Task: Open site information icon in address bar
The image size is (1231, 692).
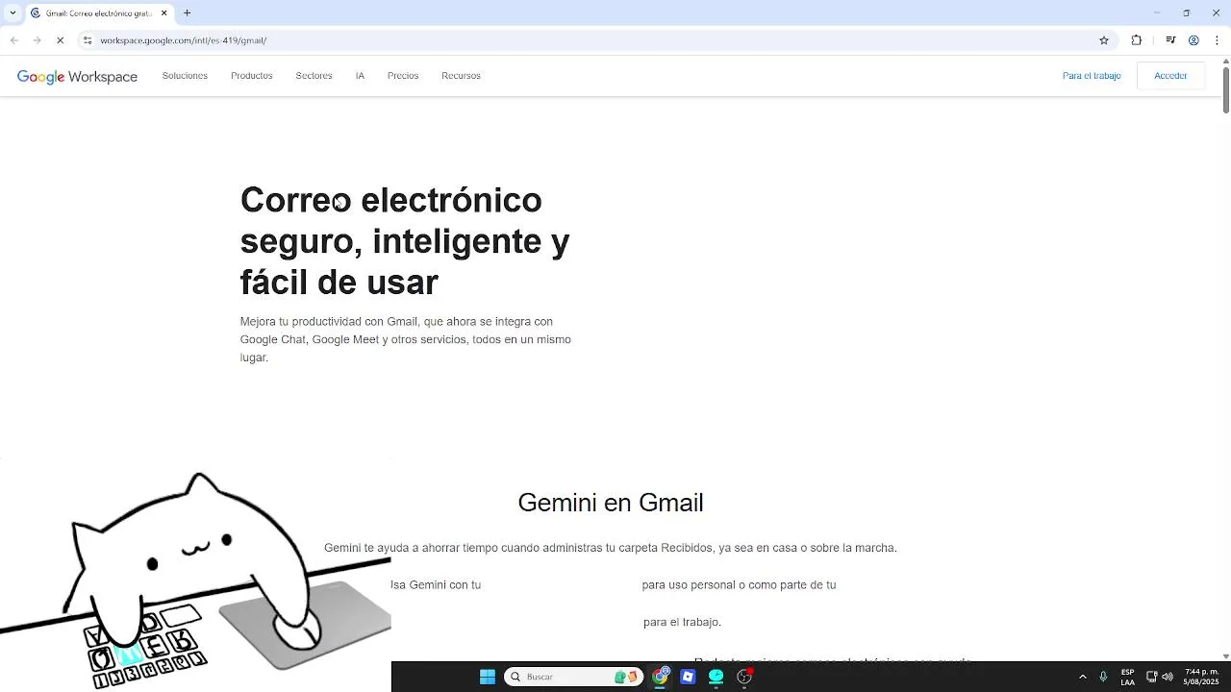Action: coord(88,40)
